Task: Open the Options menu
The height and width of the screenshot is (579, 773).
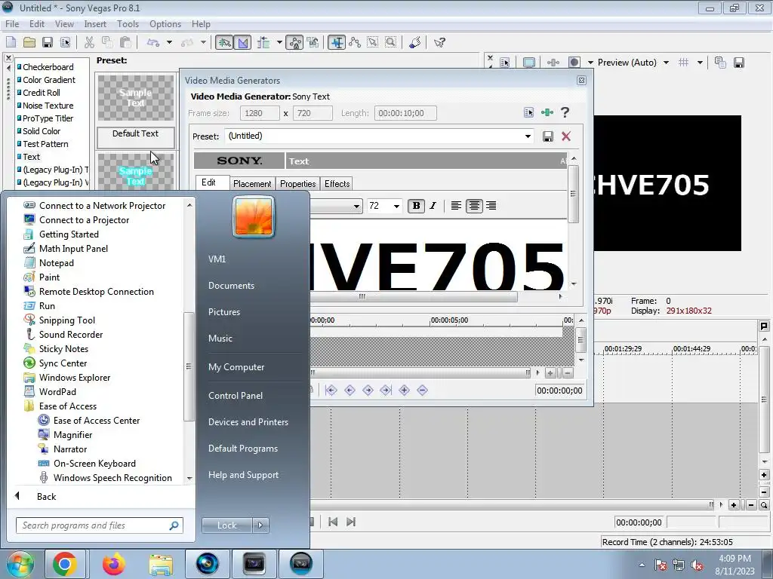Action: coord(165,23)
